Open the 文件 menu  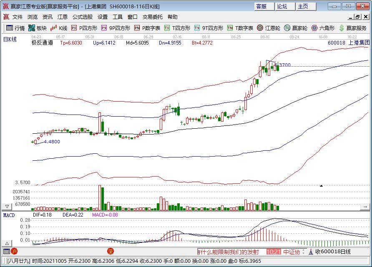(x=18, y=17)
